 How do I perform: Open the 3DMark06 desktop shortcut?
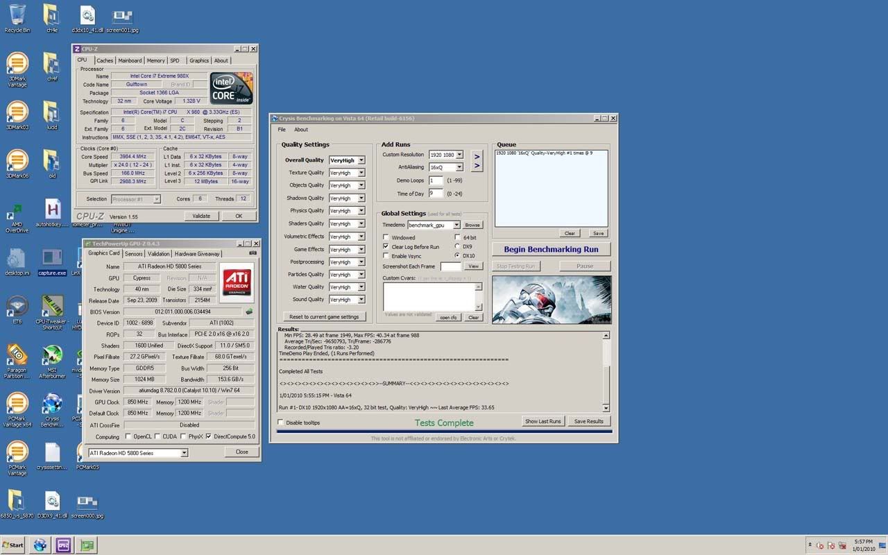17,161
